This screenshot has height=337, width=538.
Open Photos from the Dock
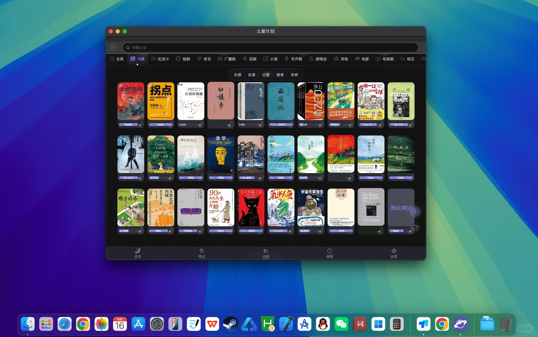(101, 324)
